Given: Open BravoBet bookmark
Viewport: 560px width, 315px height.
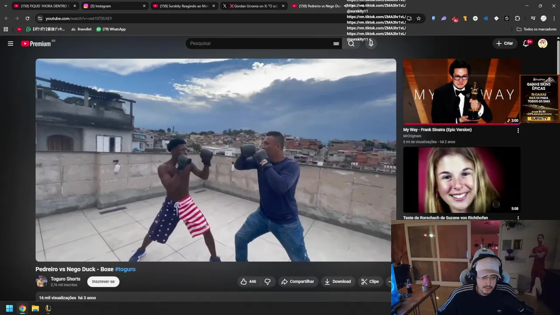Looking at the screenshot, I should (81, 29).
